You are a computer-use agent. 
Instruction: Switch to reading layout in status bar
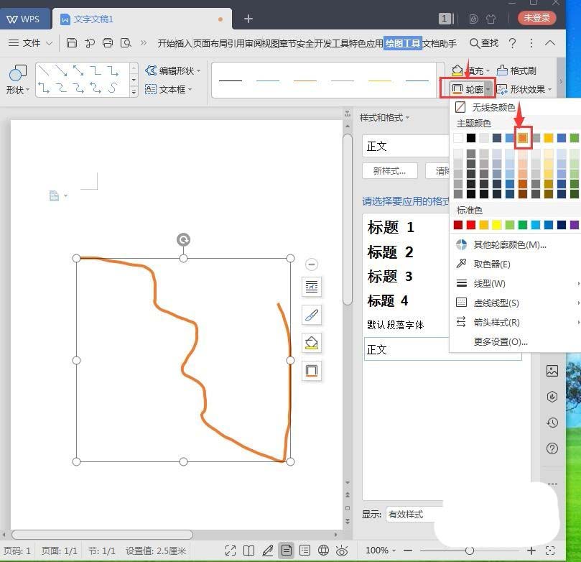(x=248, y=551)
